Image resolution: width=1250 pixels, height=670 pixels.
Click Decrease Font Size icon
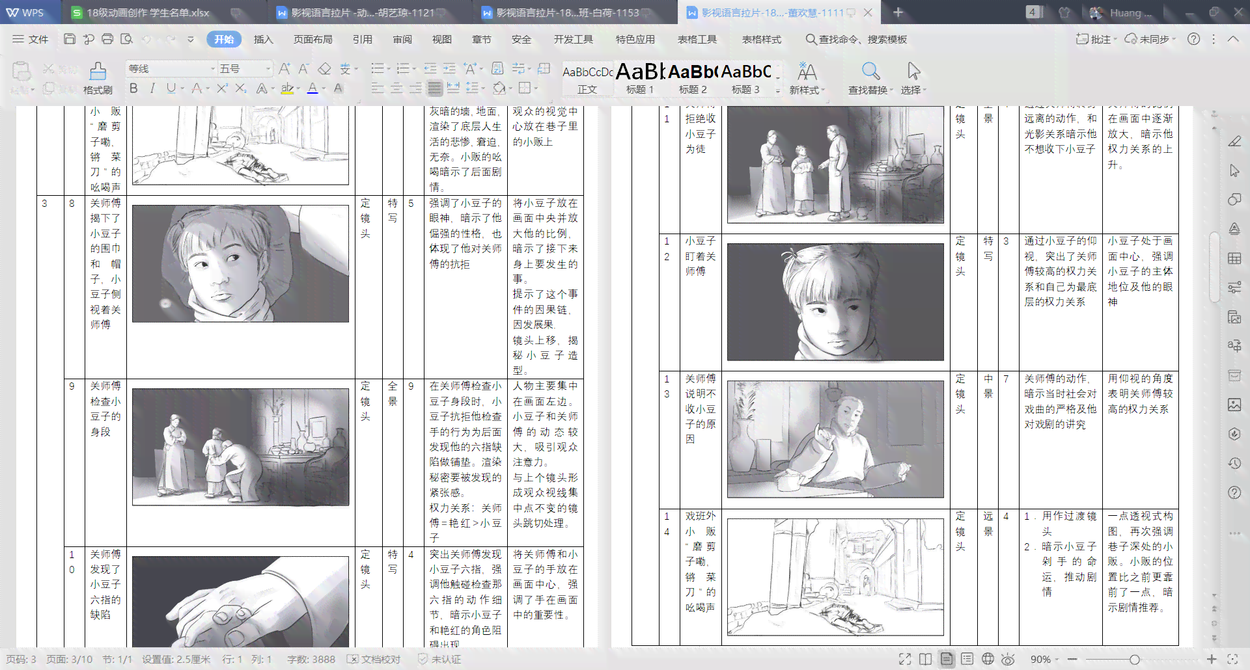pyautogui.click(x=303, y=68)
